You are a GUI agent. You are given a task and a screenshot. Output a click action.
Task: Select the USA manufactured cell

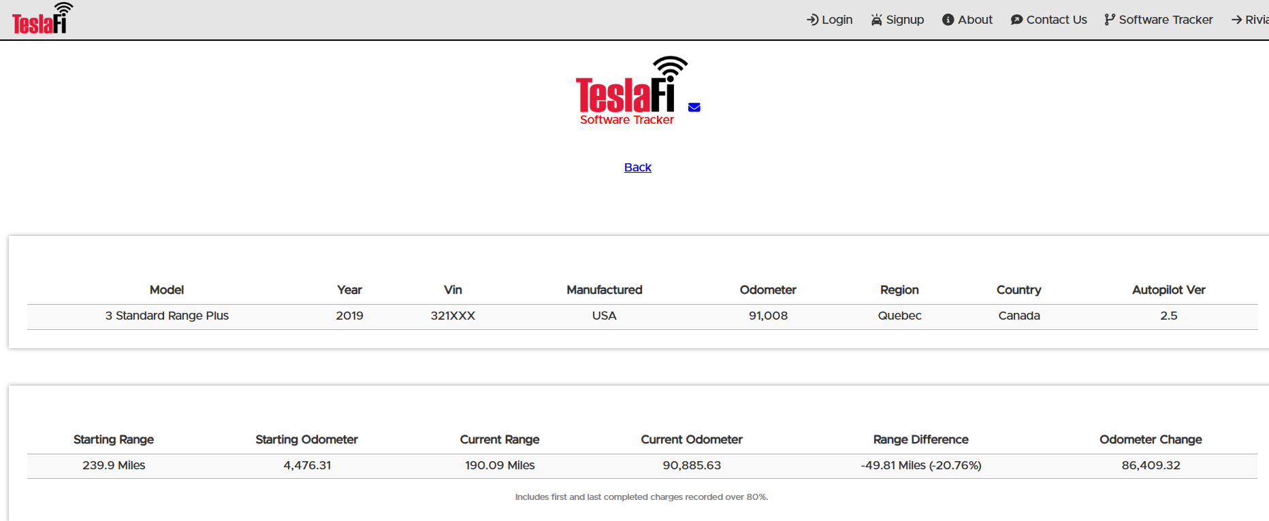click(605, 316)
